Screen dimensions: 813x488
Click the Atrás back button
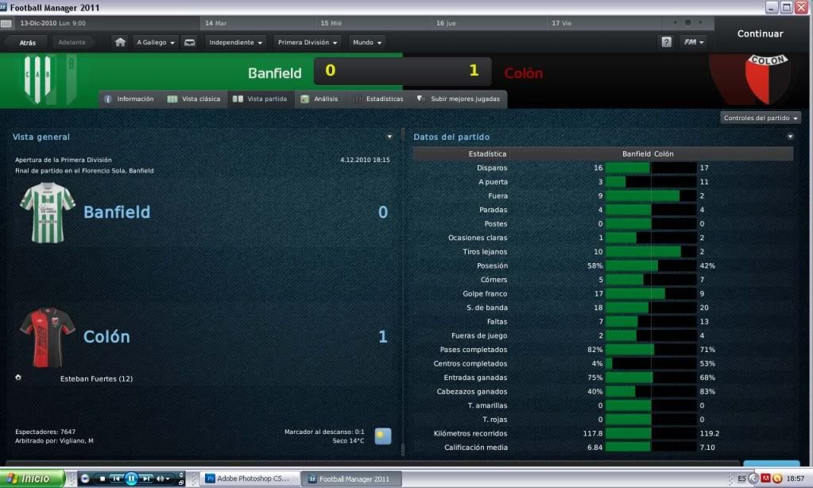[x=28, y=43]
